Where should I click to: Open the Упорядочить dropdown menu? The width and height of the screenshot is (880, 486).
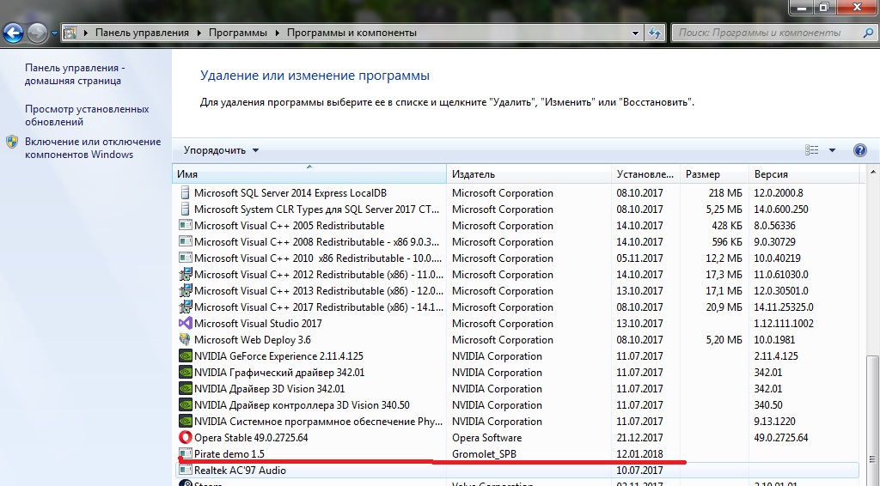221,150
